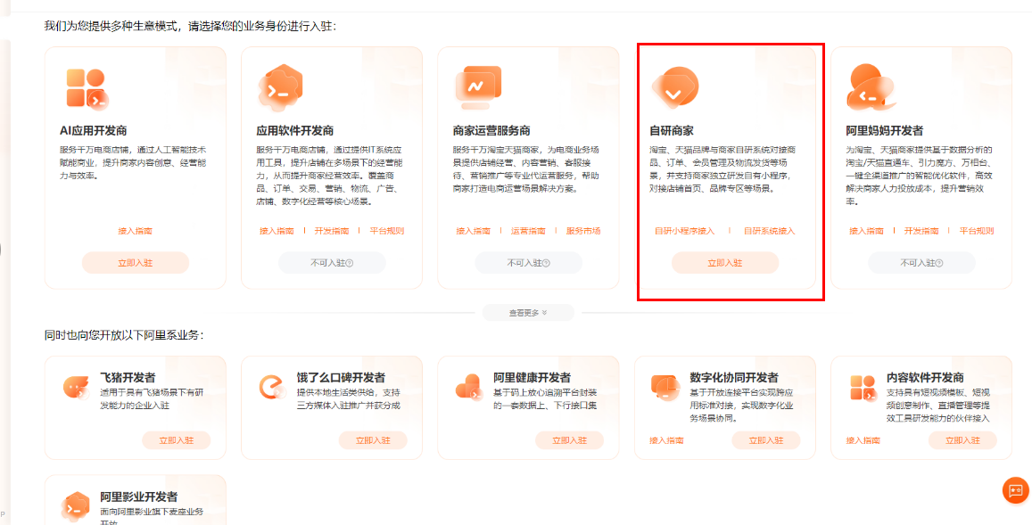Open 接入指南 in 内容软件开发商 card
1032x525 pixels.
tap(863, 440)
